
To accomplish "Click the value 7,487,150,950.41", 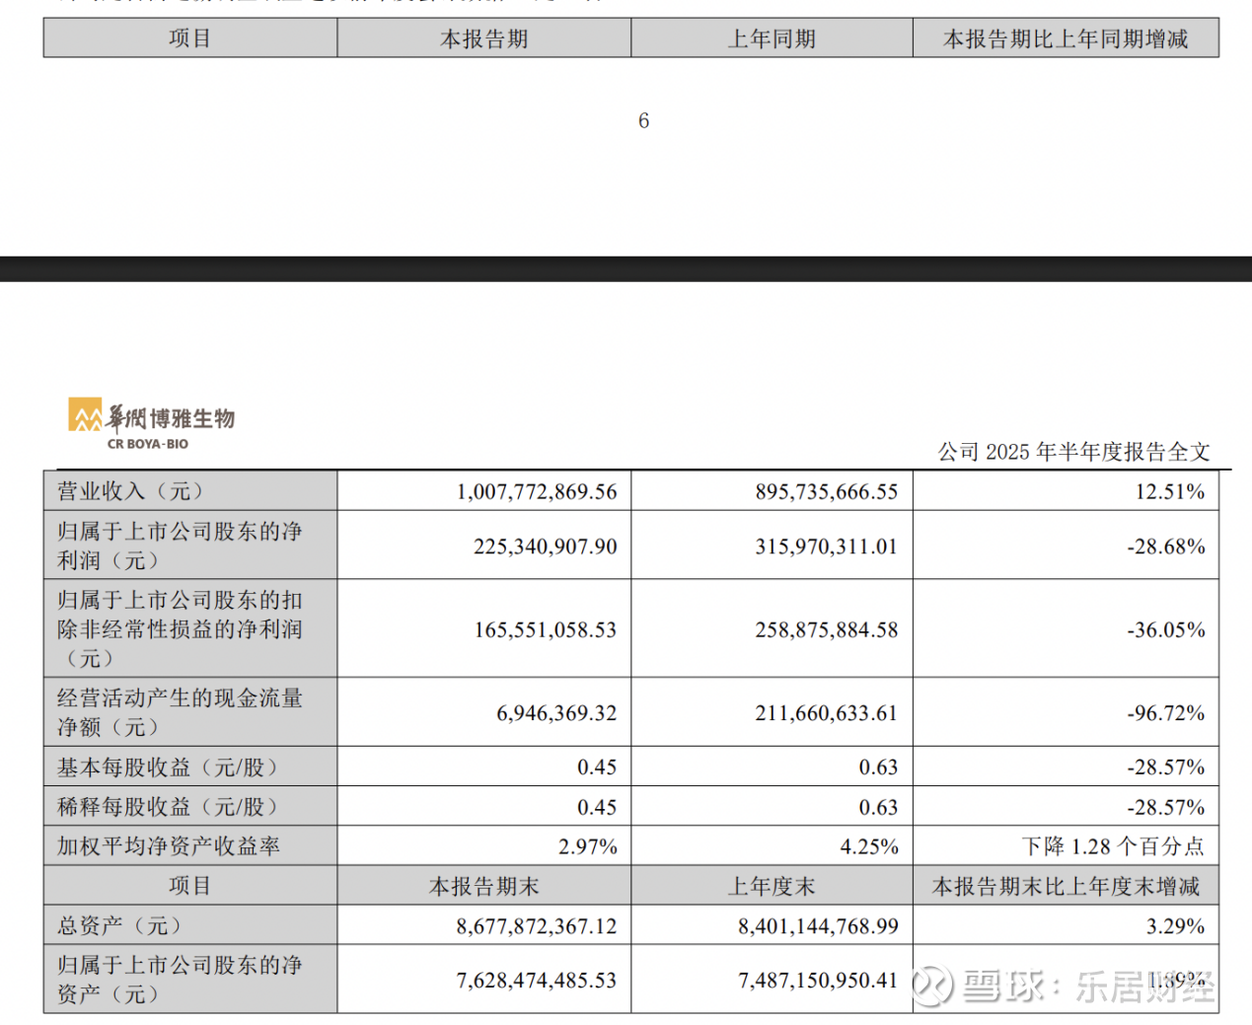I will [x=818, y=981].
